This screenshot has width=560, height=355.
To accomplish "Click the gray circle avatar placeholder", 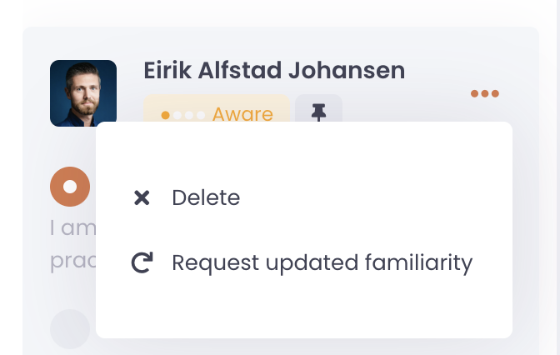I will coord(70,328).
